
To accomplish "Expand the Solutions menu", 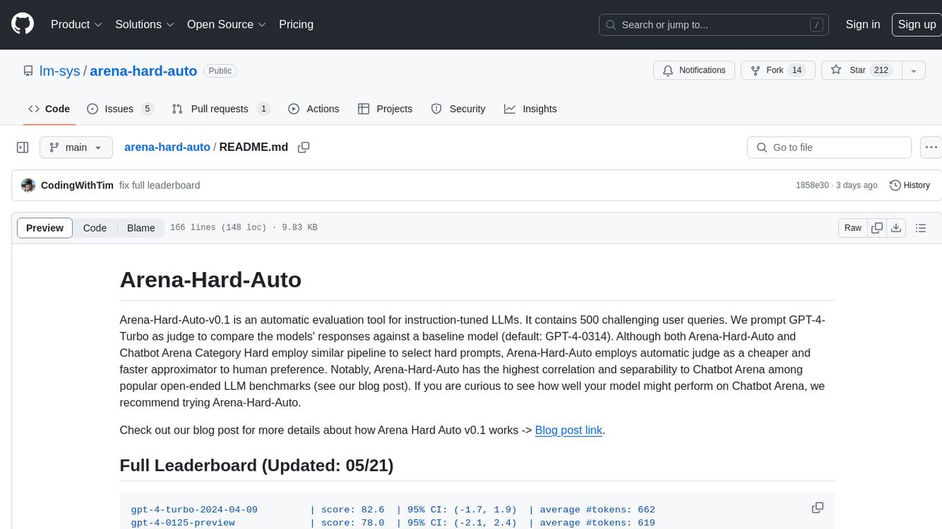I will 145,24.
